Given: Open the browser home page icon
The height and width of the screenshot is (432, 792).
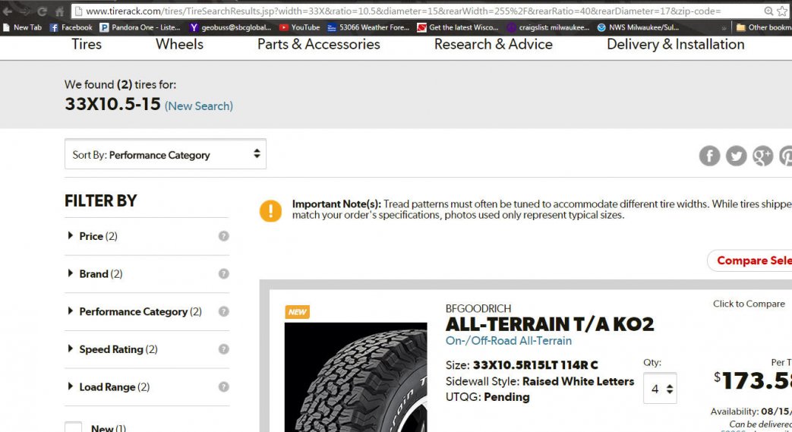Looking at the screenshot, I should pyautogui.click(x=59, y=11).
